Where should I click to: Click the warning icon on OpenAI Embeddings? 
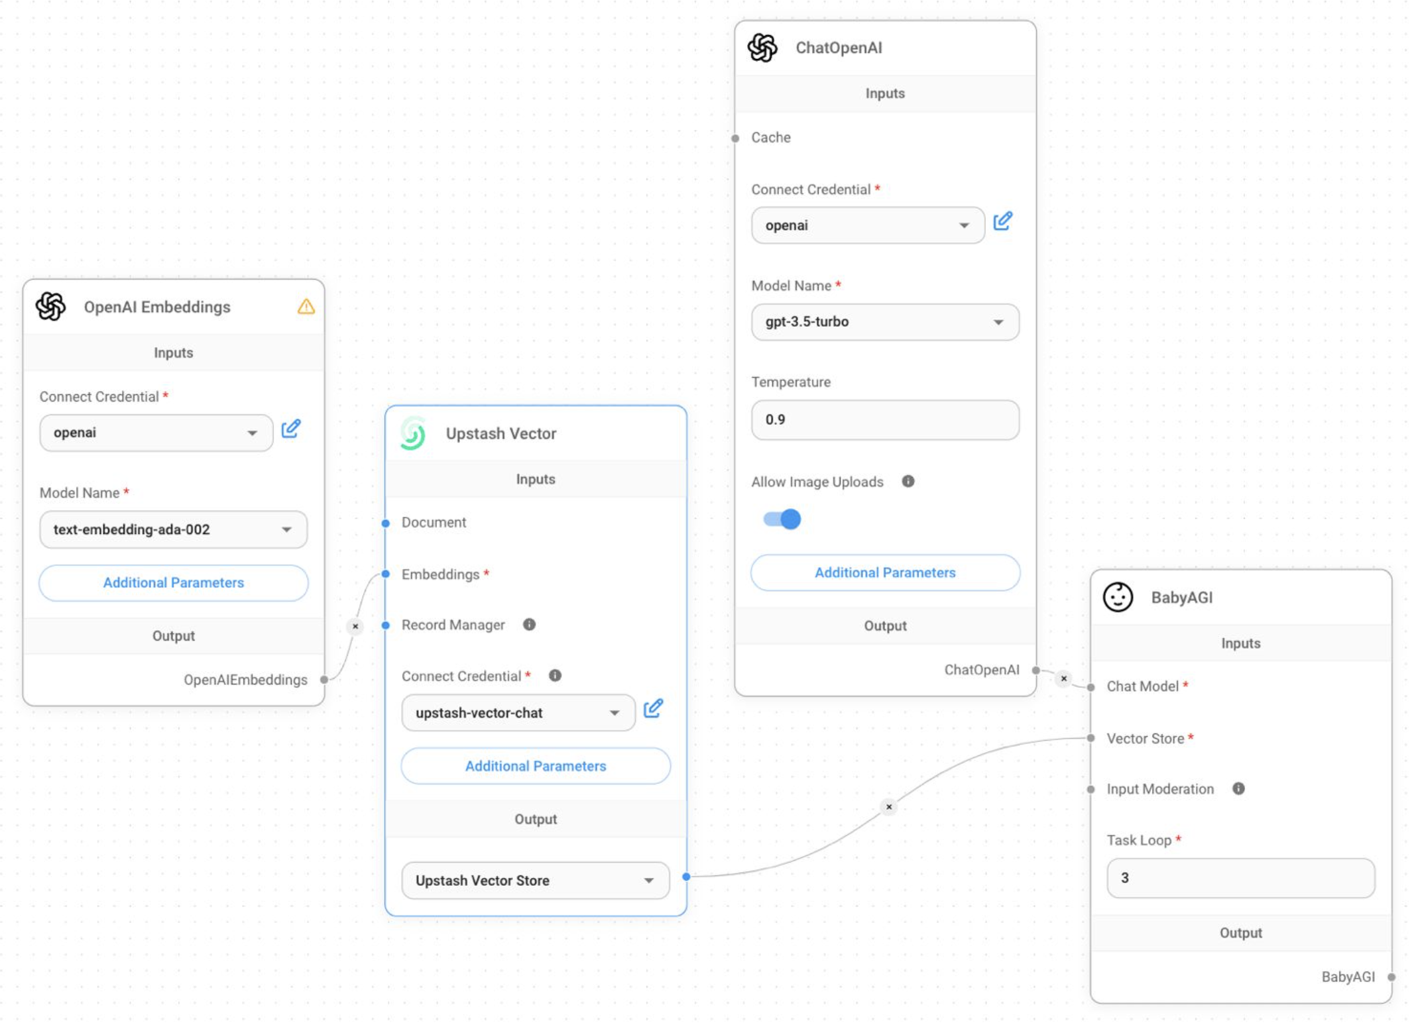pyautogui.click(x=306, y=307)
